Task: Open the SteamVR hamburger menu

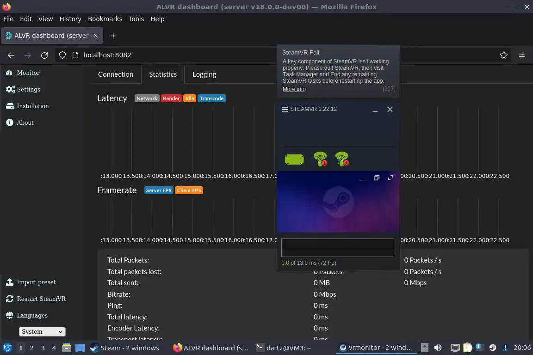Action: click(x=285, y=110)
